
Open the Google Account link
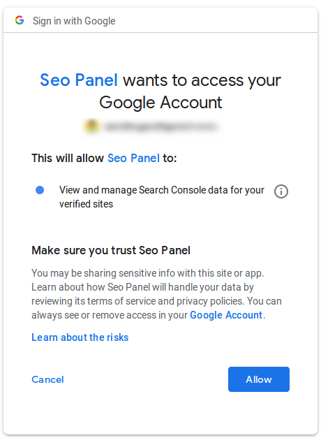point(226,315)
